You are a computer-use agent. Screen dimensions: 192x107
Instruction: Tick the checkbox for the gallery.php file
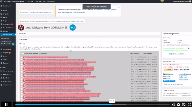[22, 57]
